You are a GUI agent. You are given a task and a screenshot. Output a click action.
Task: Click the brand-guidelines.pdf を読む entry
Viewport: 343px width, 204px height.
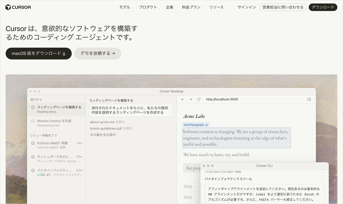tap(111, 128)
